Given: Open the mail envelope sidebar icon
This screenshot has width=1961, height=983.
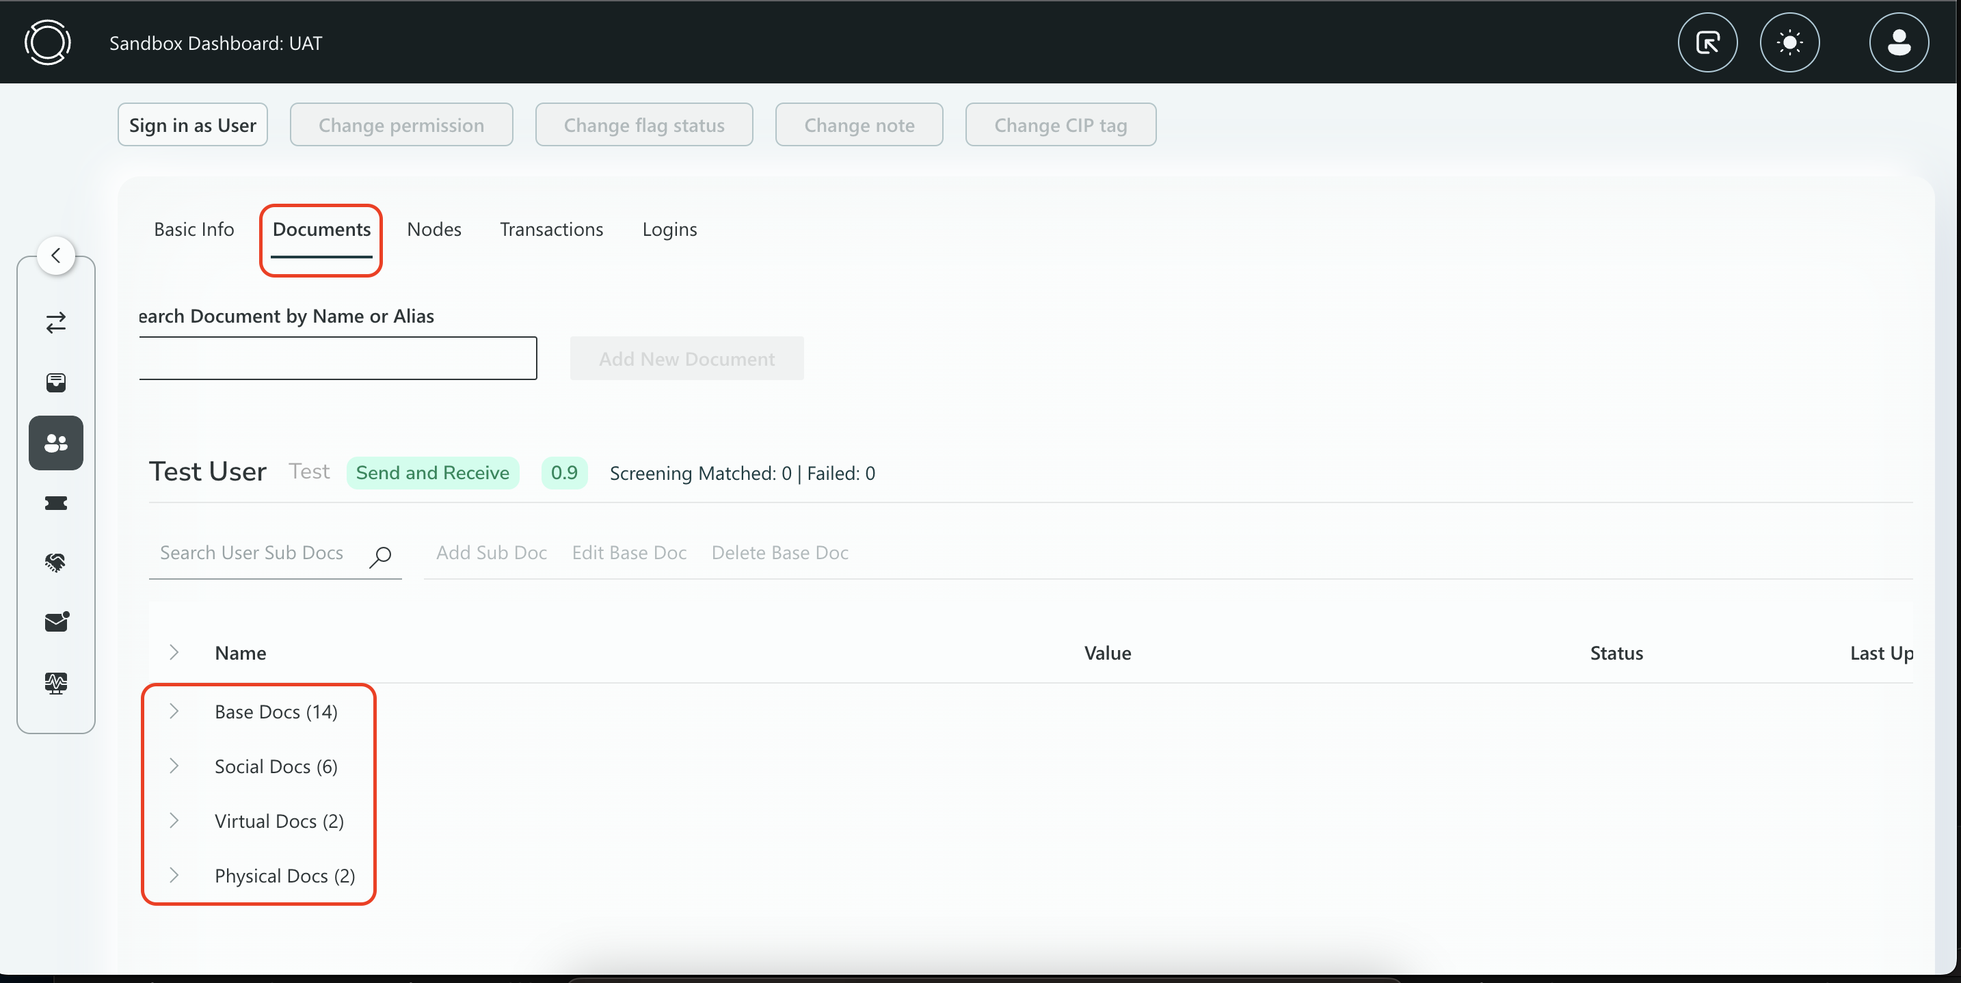Looking at the screenshot, I should click(x=56, y=622).
